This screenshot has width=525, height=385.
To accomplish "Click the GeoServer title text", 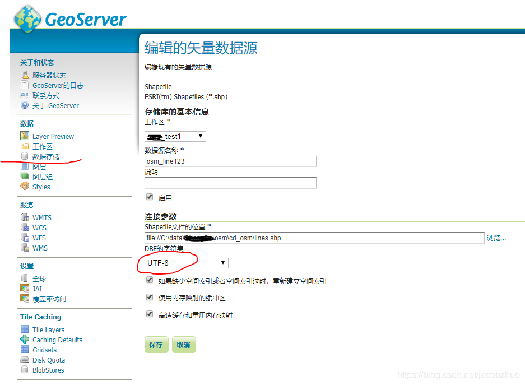I will coord(86,20).
